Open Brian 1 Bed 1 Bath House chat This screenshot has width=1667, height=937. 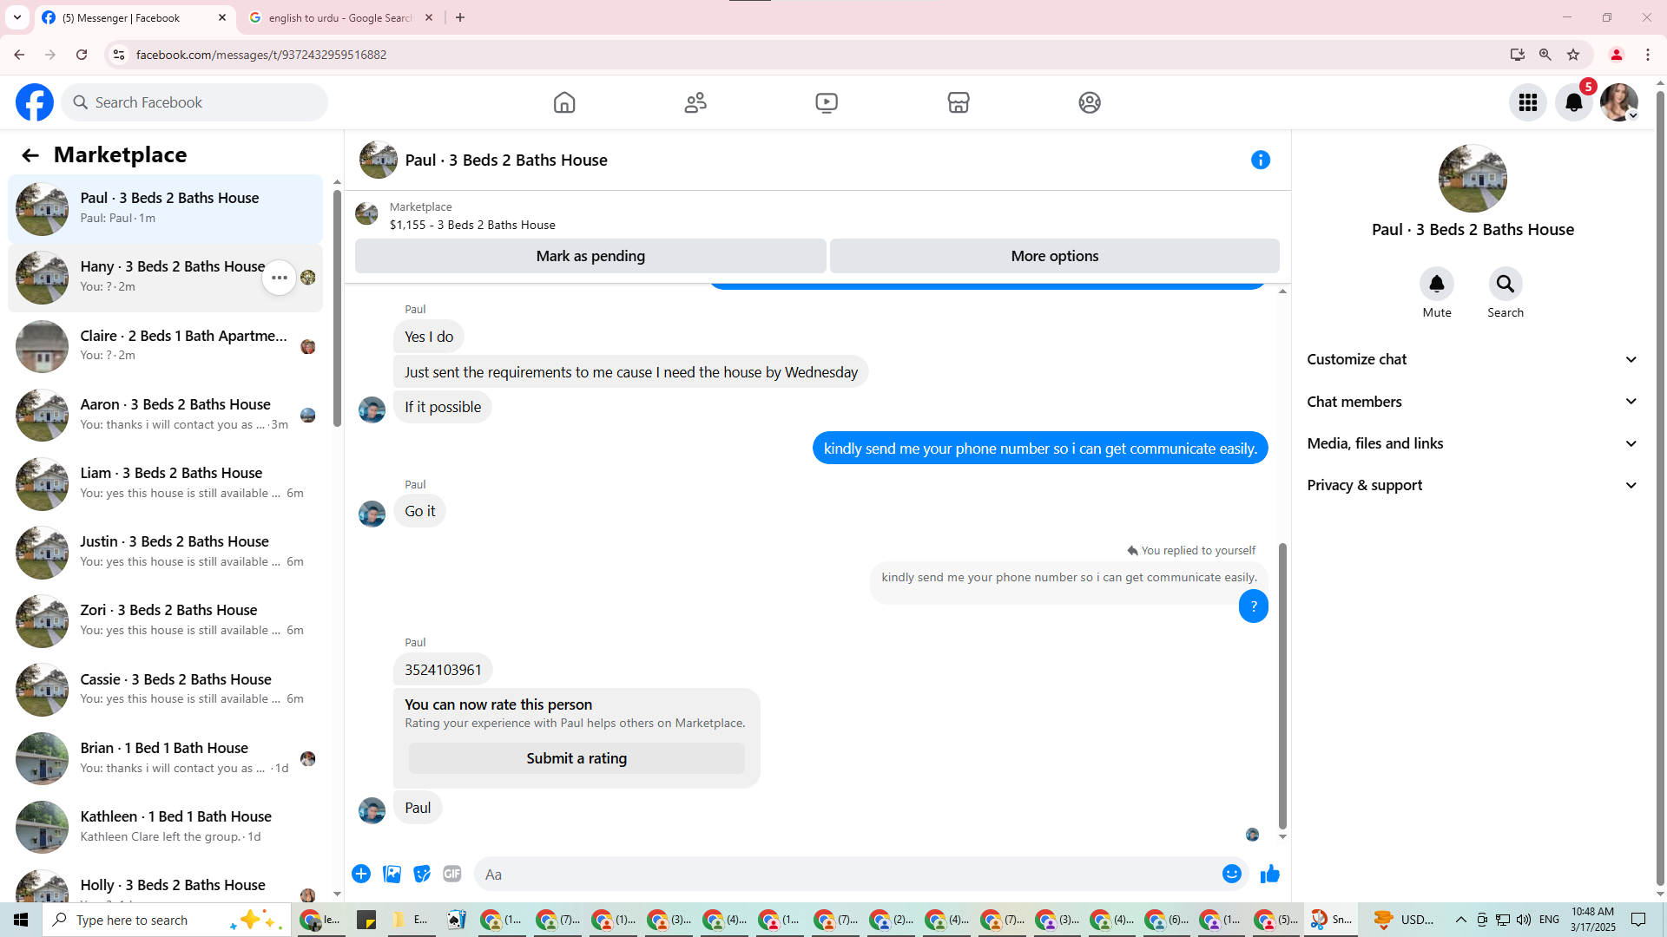[165, 758]
